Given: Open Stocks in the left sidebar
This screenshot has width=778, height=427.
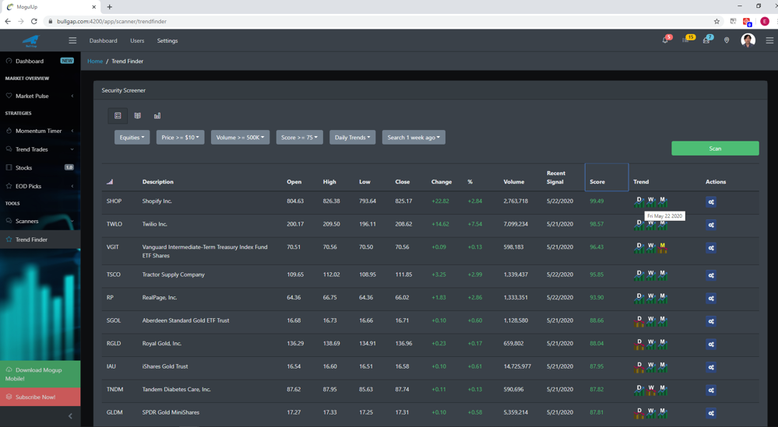Looking at the screenshot, I should click(40, 167).
